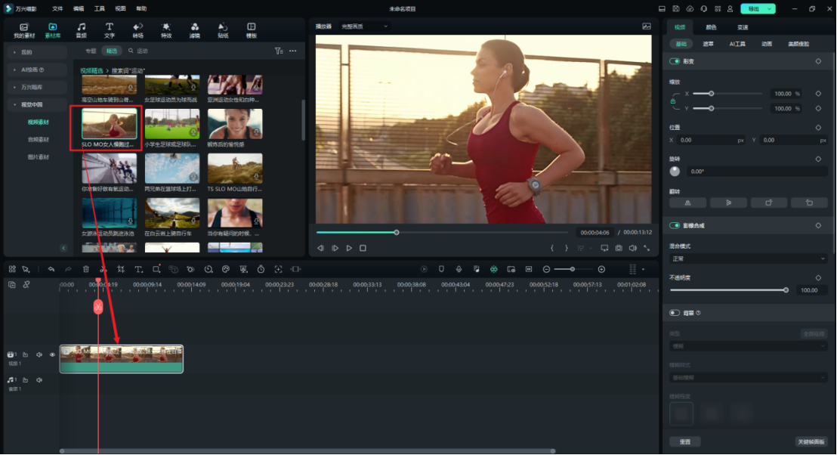Click the filter icon in media library
837x455 pixels.
279,51
